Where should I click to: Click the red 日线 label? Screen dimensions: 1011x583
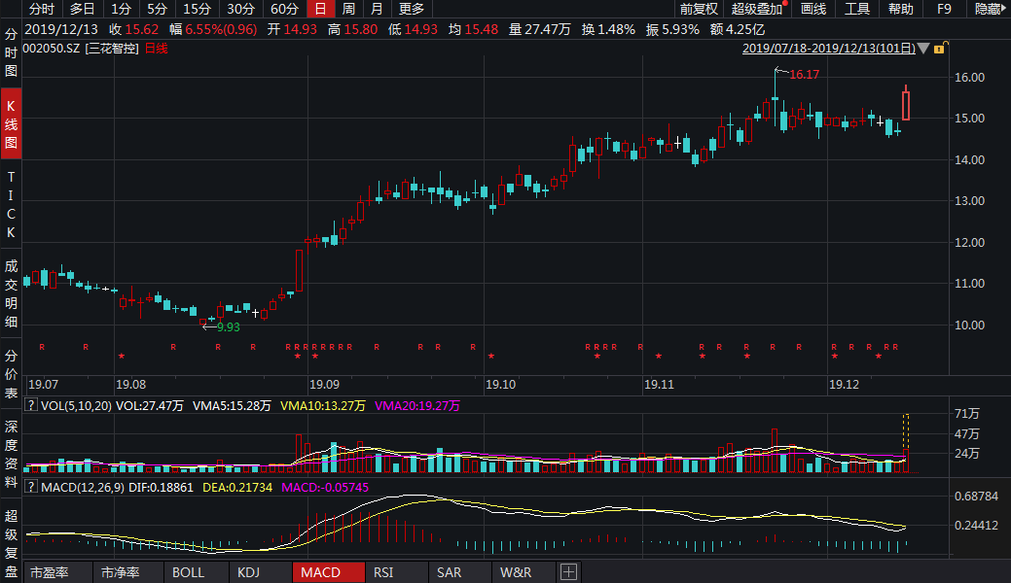point(156,49)
